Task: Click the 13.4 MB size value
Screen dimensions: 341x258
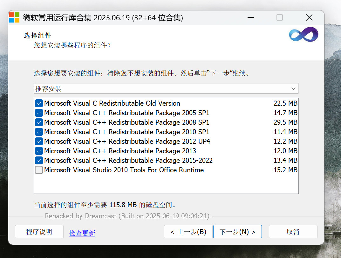Action: [286, 161]
